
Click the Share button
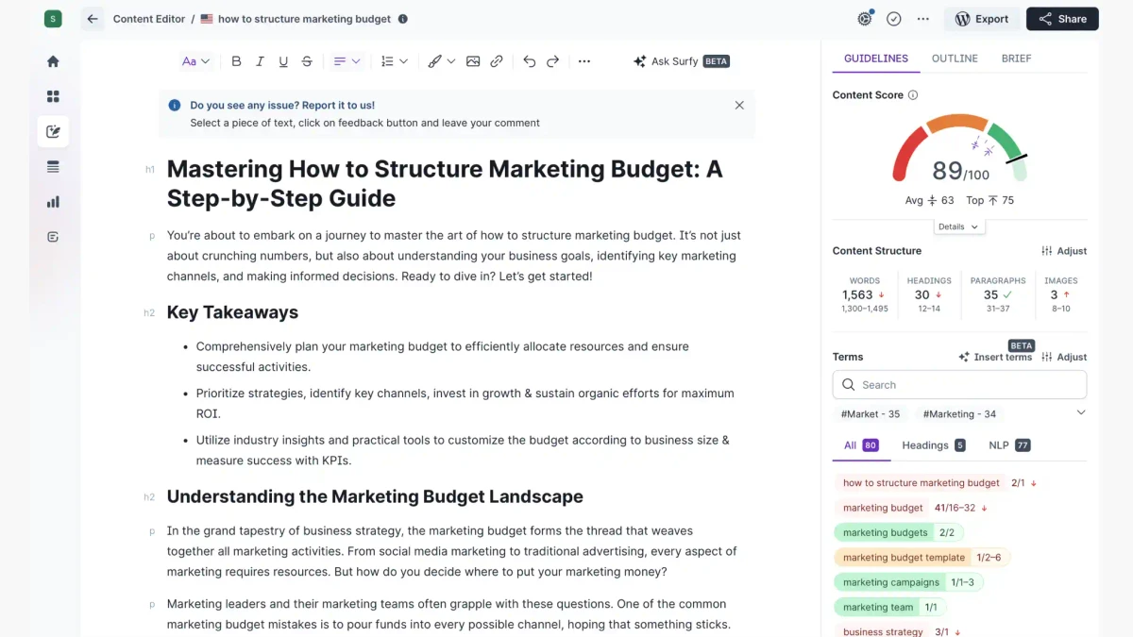pyautogui.click(x=1063, y=19)
